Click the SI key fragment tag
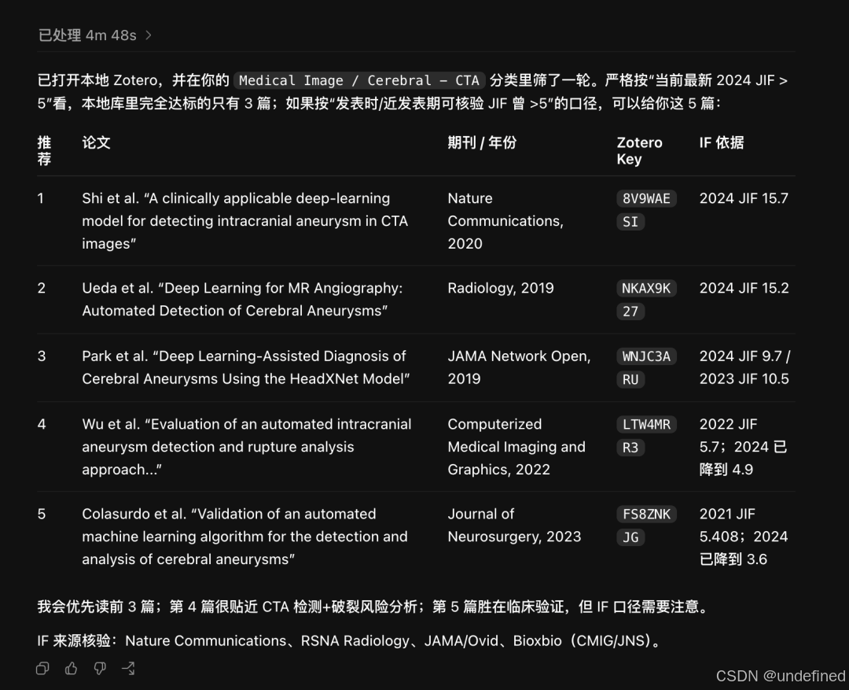Image resolution: width=849 pixels, height=690 pixels. (x=630, y=222)
